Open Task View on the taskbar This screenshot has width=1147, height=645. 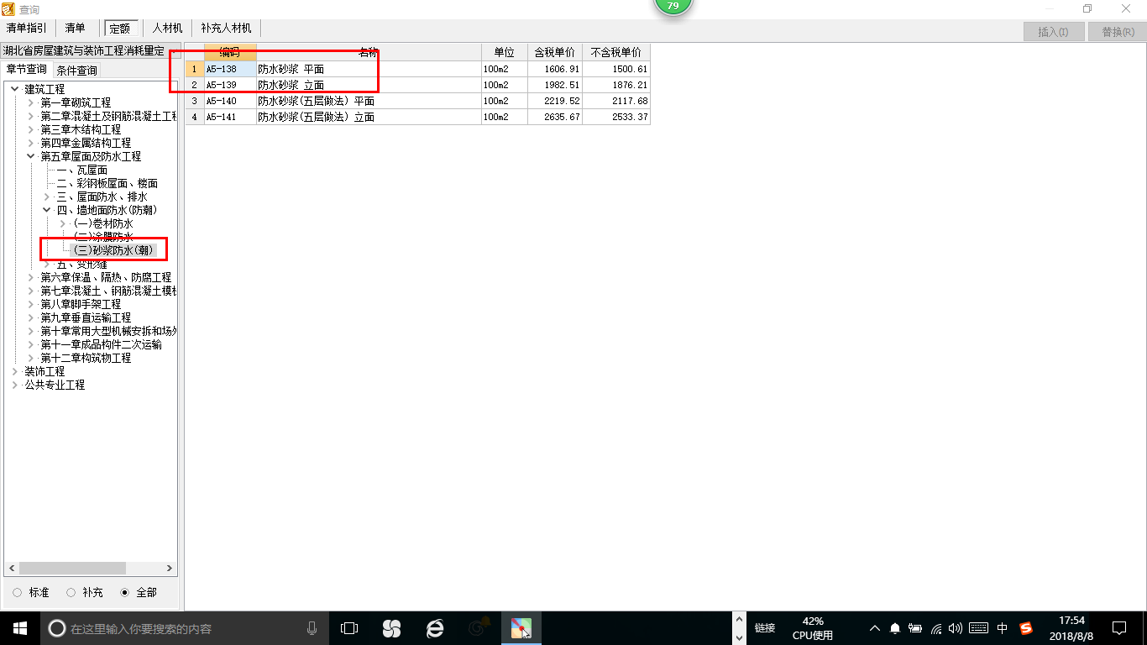349,627
